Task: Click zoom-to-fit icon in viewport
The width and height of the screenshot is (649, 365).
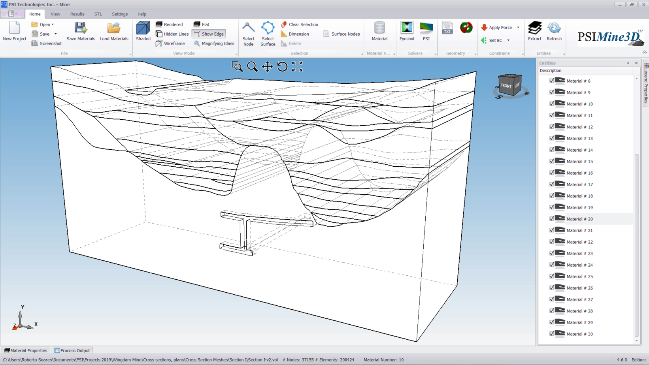Action: click(297, 67)
